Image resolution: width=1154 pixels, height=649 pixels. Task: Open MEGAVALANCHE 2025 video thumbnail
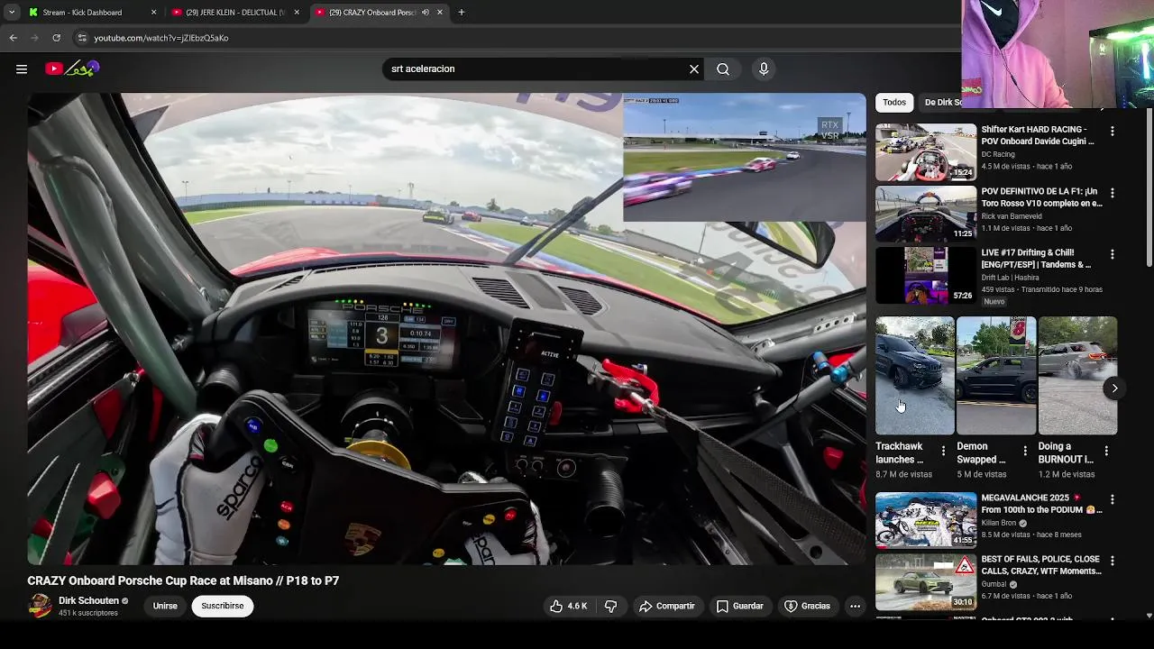coord(925,520)
